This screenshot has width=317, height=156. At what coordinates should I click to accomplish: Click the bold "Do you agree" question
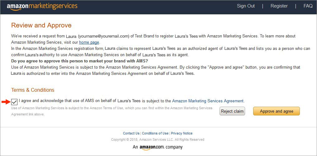coord(79,61)
